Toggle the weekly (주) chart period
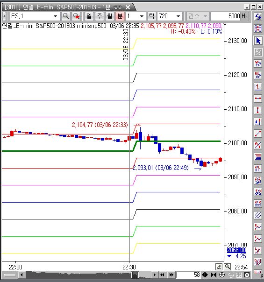 pyautogui.click(x=100, y=16)
